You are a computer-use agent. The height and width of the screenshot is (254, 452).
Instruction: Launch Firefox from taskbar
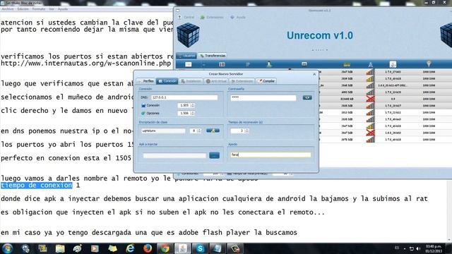click(148, 248)
